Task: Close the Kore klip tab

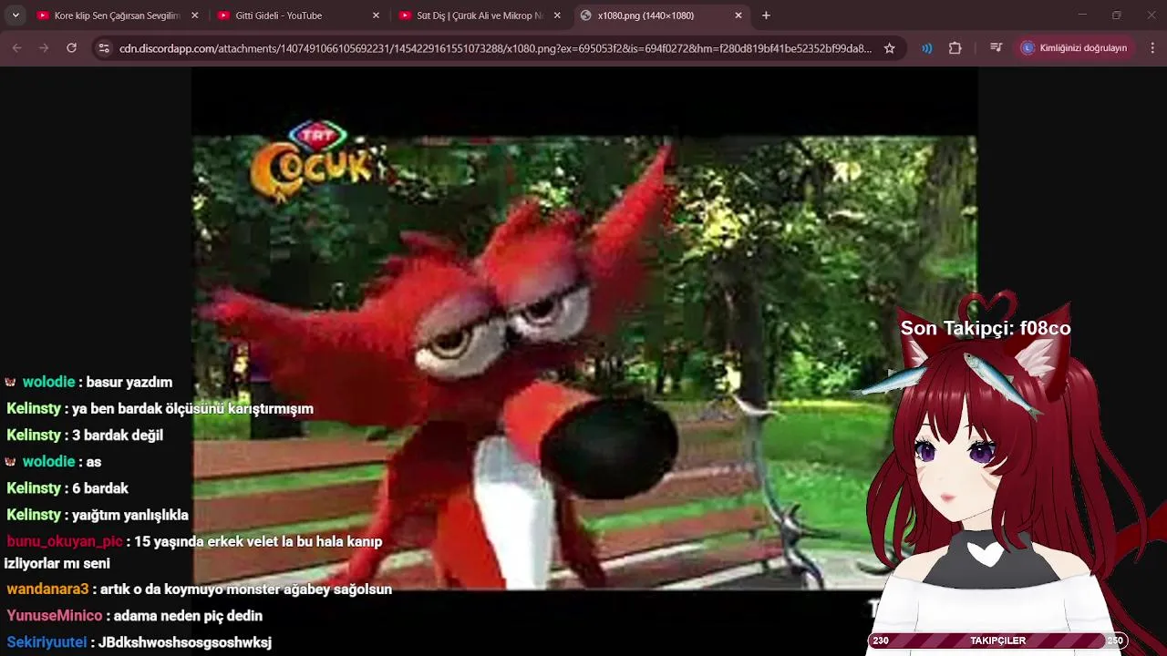Action: click(194, 15)
